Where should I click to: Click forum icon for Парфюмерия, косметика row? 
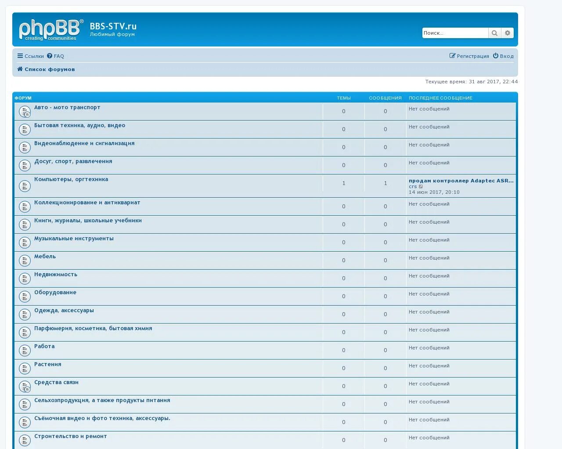[25, 332]
